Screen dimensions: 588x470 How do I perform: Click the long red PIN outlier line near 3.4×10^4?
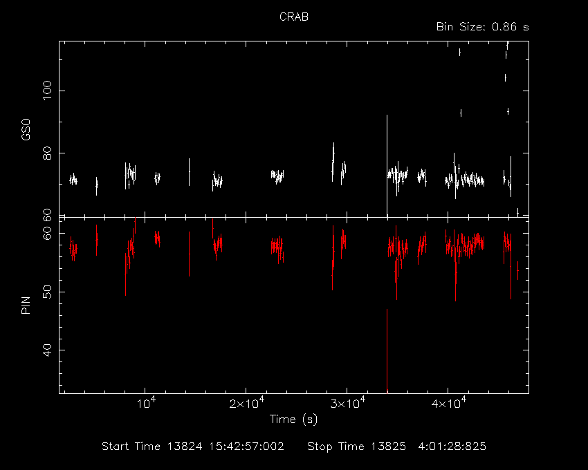pos(387,350)
